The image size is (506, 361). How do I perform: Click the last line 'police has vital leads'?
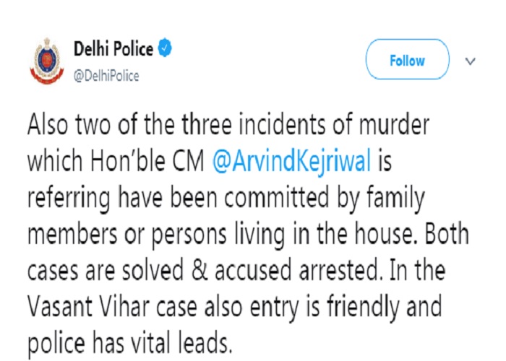point(129,344)
